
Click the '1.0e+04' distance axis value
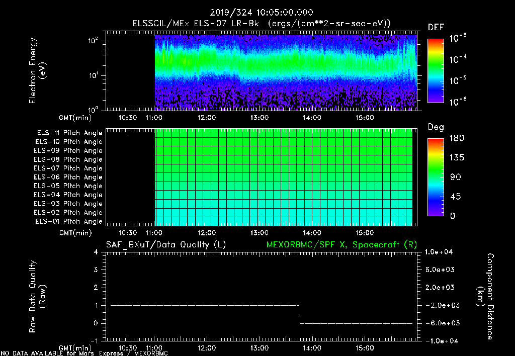tap(439, 252)
